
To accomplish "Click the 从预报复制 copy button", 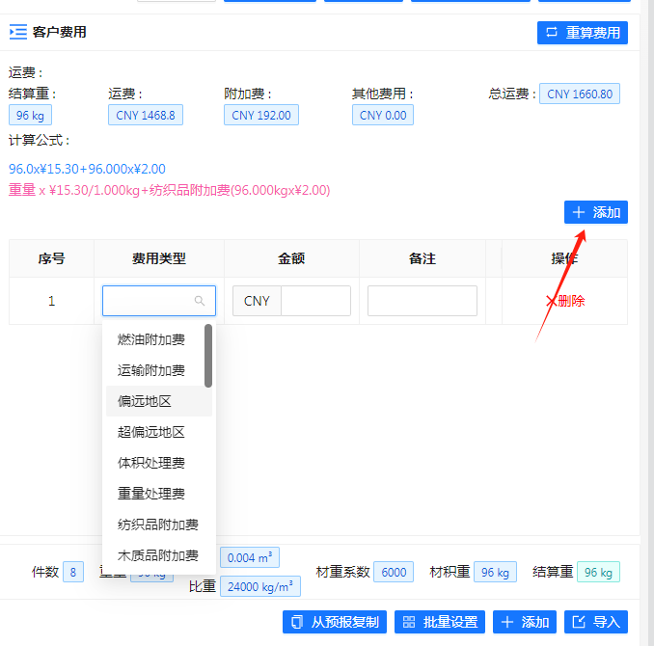I will coord(334,622).
